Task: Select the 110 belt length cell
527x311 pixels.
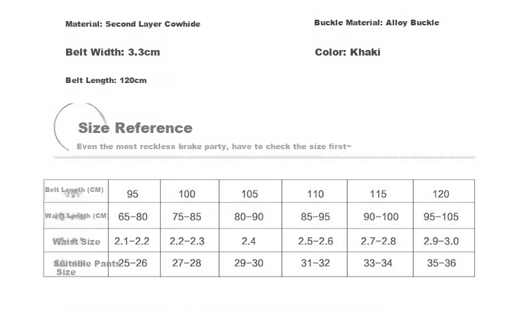Action: coord(315,191)
